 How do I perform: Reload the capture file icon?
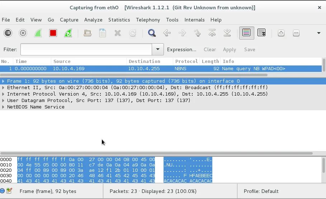pos(133,33)
